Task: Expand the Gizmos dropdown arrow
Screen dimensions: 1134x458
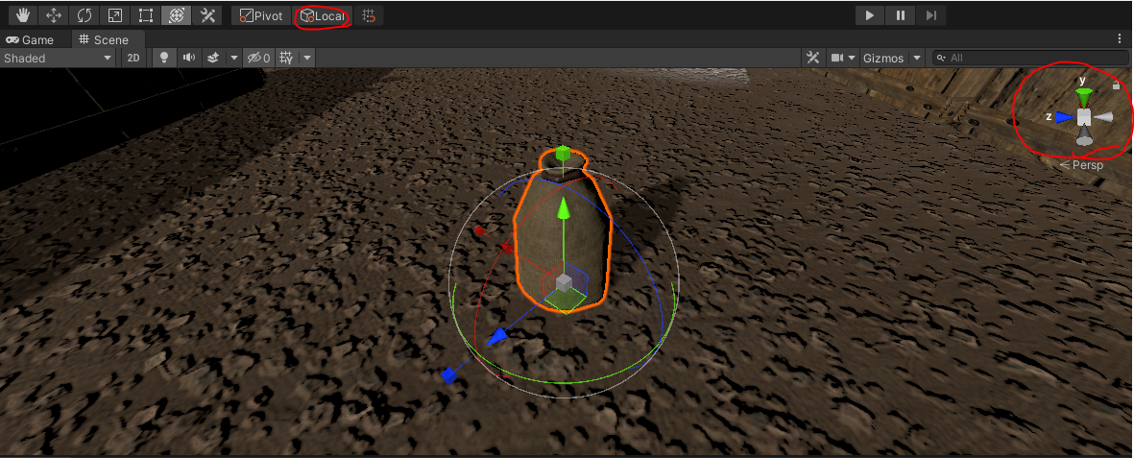Action: coord(917,59)
